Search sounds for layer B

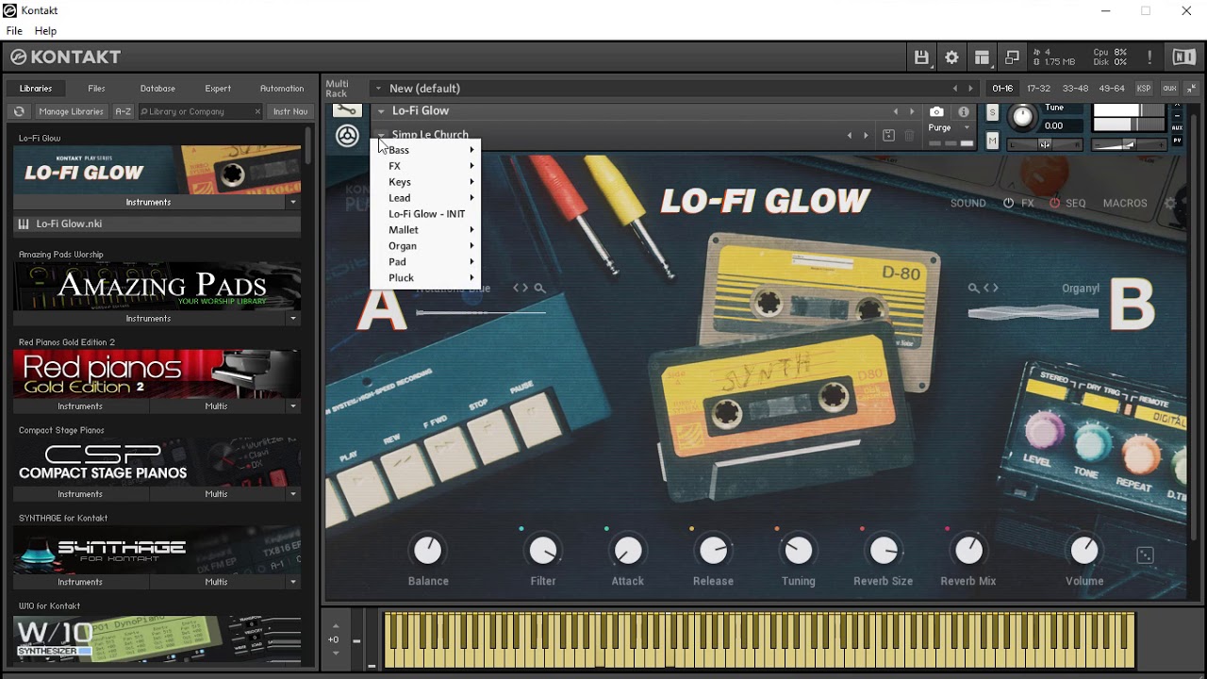click(974, 289)
